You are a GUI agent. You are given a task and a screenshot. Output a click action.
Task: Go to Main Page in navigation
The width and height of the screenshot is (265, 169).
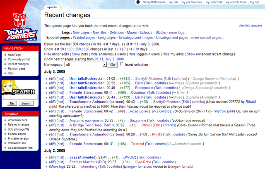click(x=14, y=55)
